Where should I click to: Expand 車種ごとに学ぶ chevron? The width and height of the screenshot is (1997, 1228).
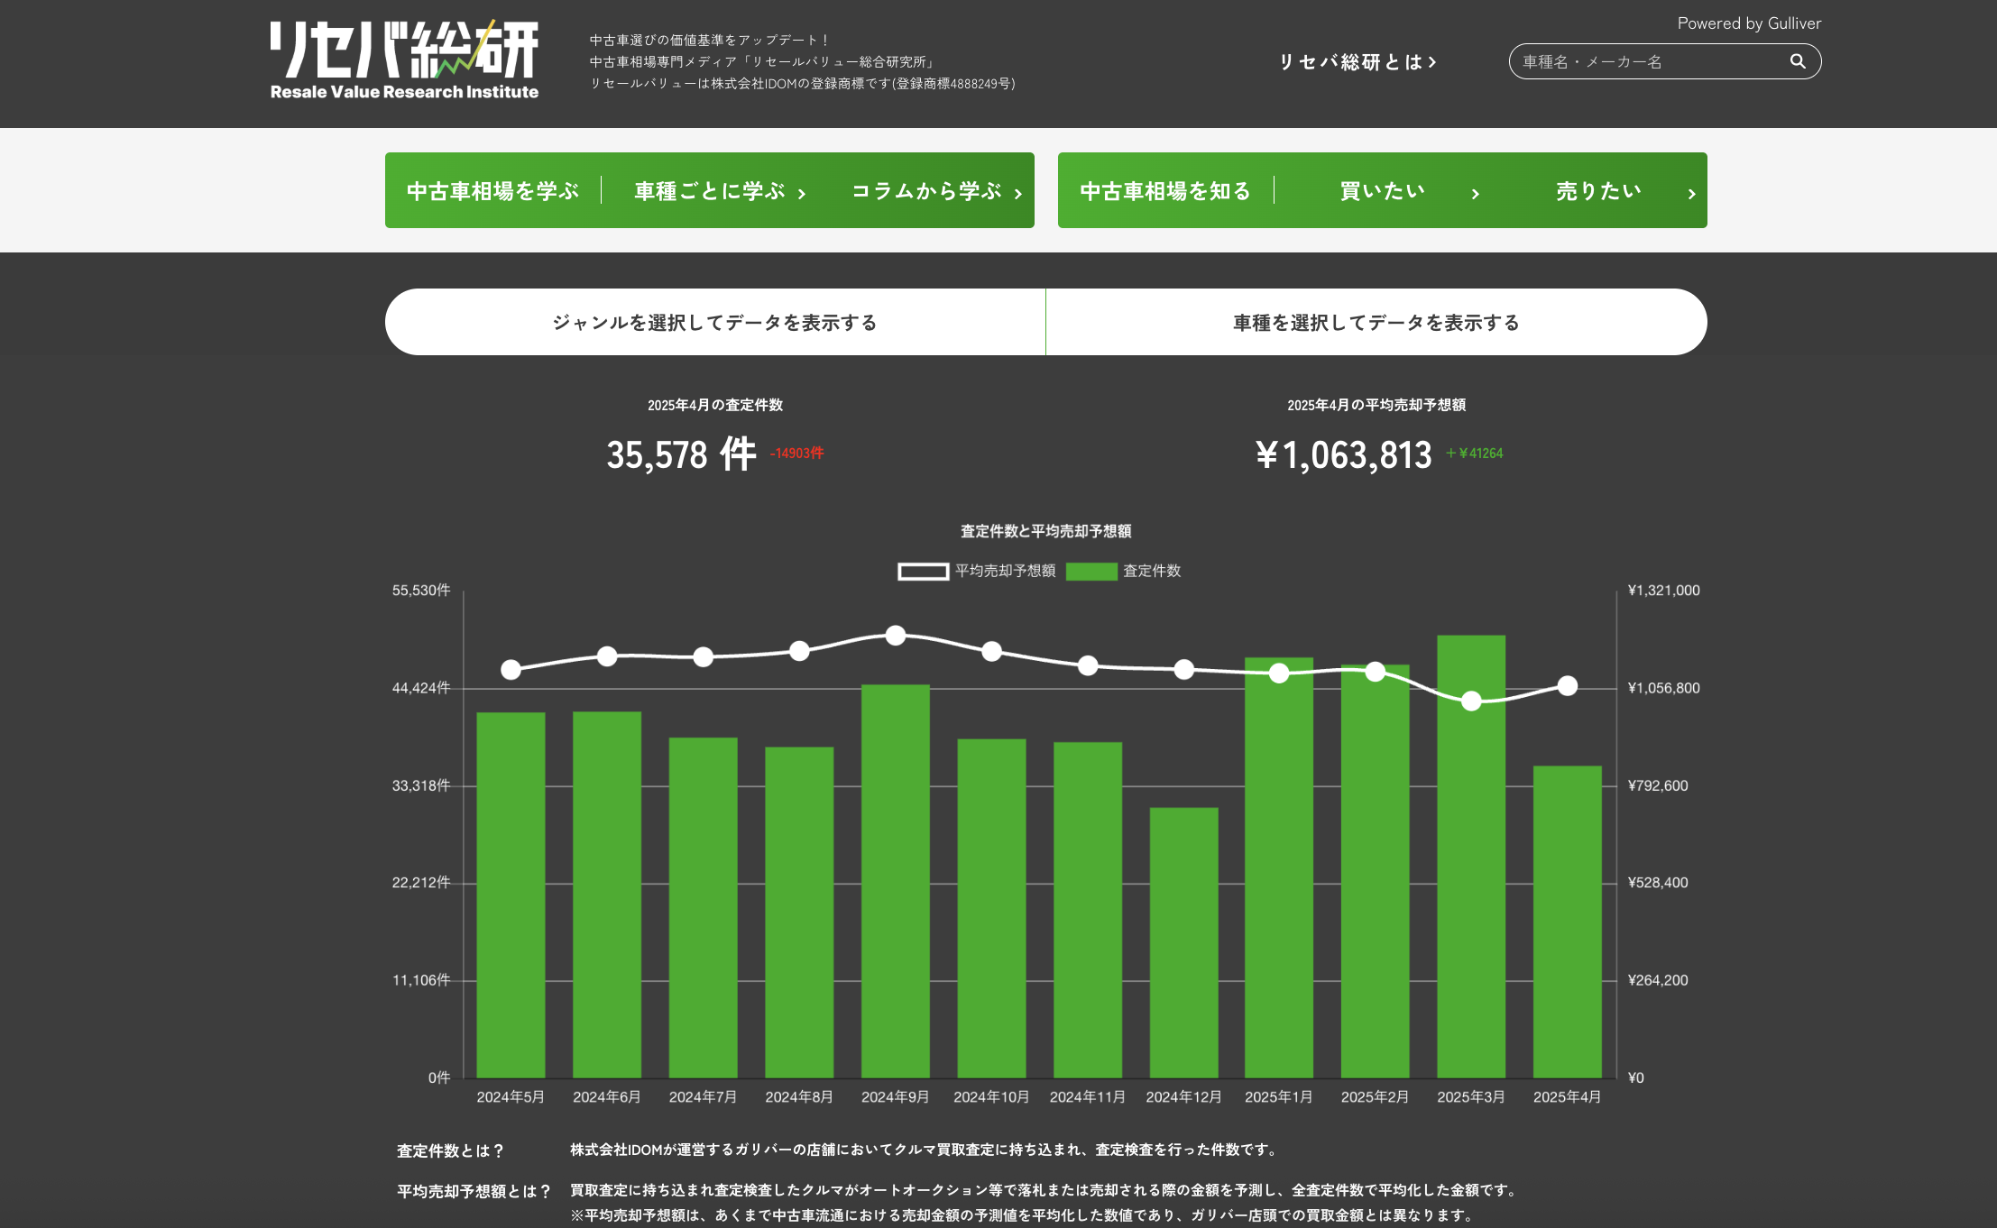[802, 193]
